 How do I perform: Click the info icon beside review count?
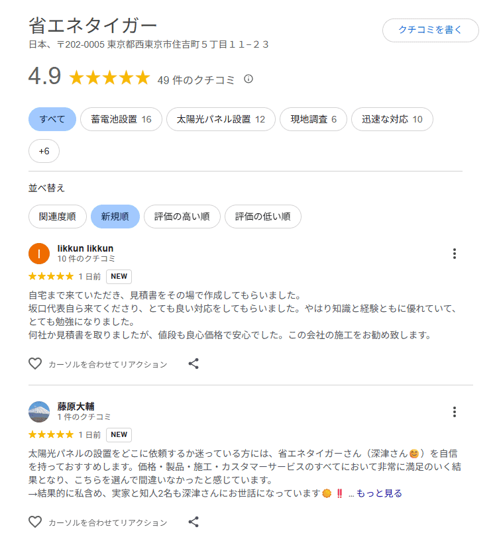click(x=248, y=79)
